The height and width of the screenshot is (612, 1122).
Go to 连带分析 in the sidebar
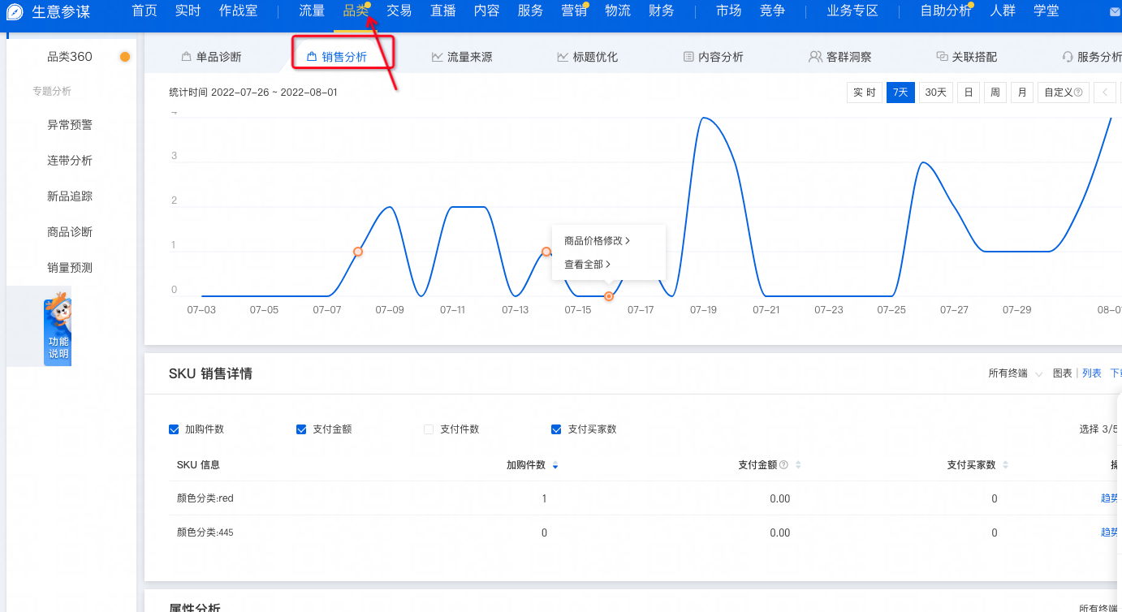pos(70,161)
